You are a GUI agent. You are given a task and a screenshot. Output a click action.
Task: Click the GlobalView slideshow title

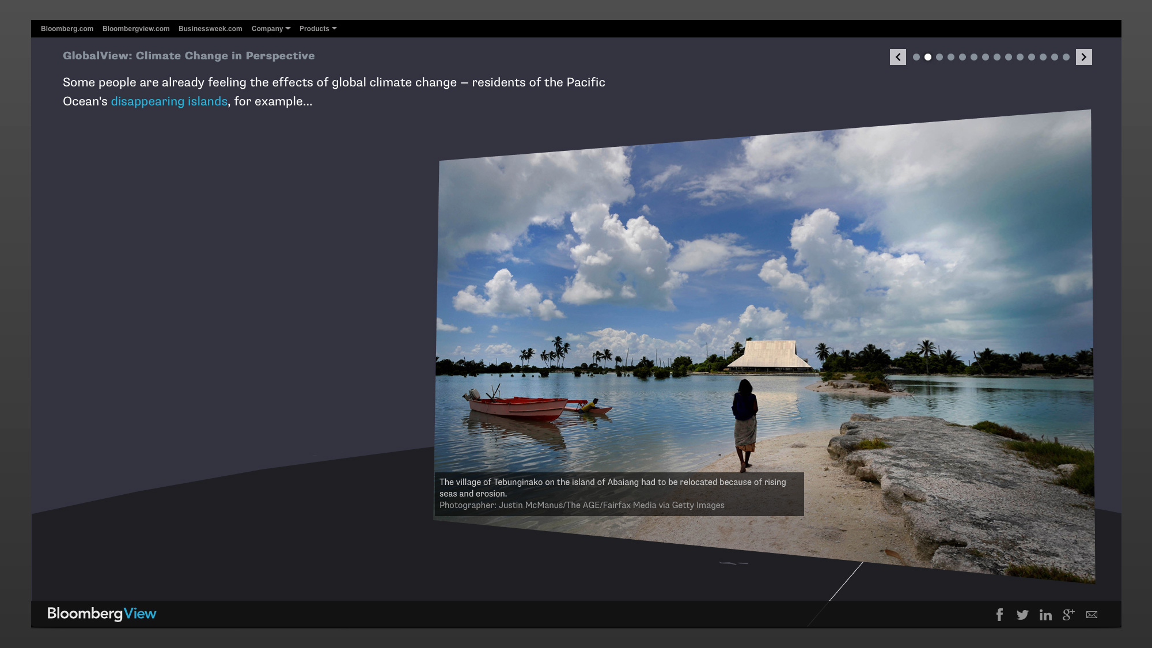tap(188, 56)
